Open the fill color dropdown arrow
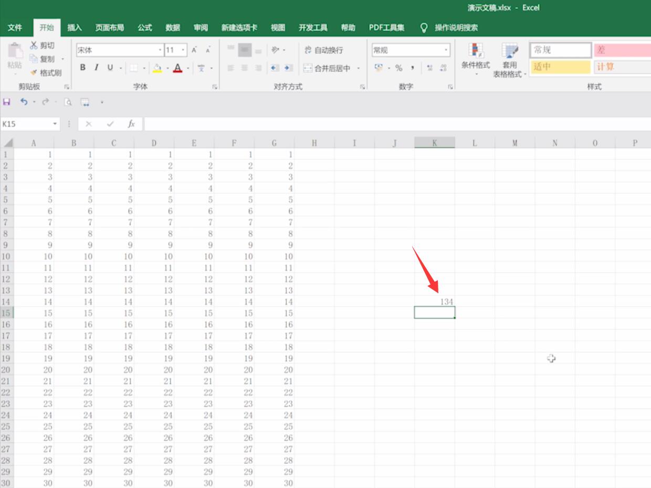Screen dimensions: 651x488 point(167,68)
